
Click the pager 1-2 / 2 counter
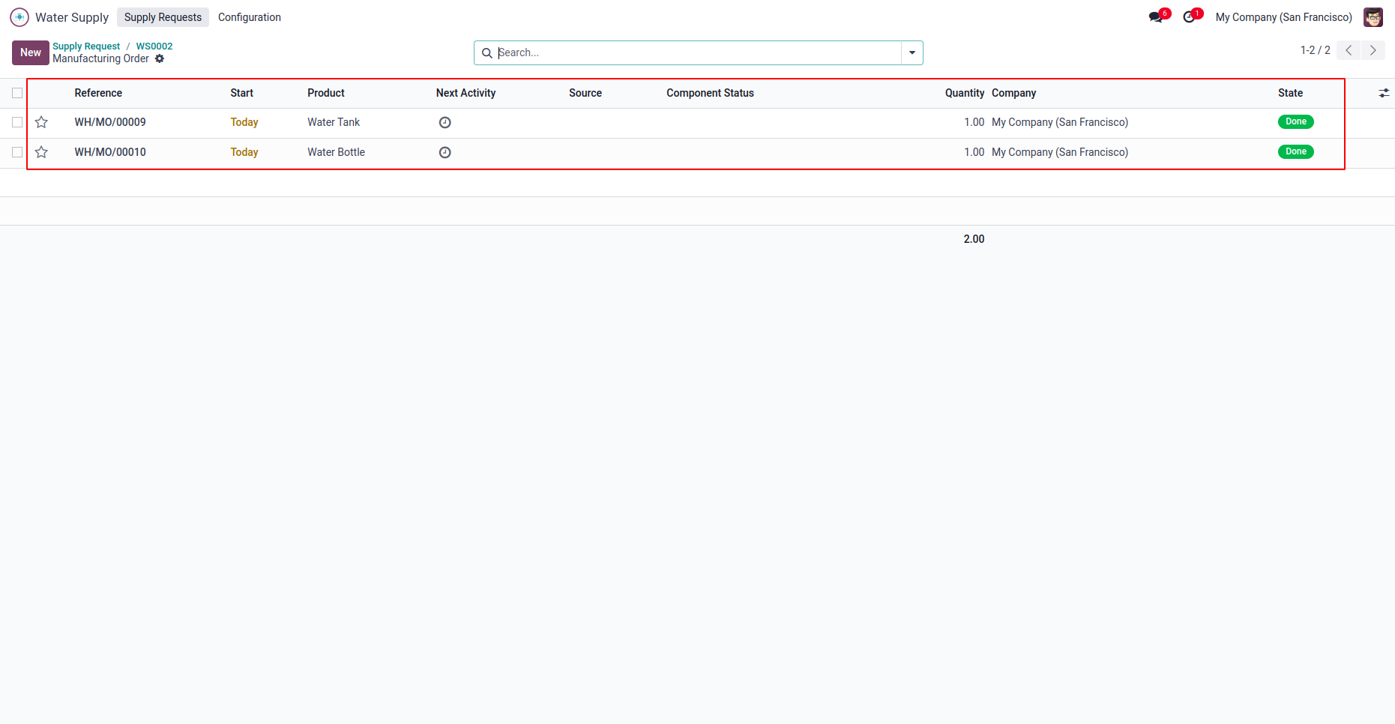click(x=1315, y=50)
